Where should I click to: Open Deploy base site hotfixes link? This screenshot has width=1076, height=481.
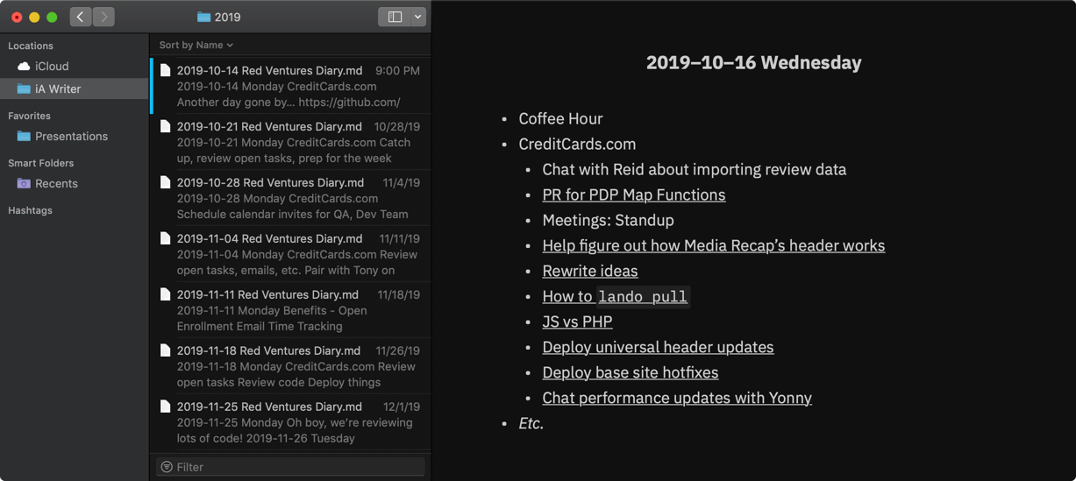(x=631, y=372)
